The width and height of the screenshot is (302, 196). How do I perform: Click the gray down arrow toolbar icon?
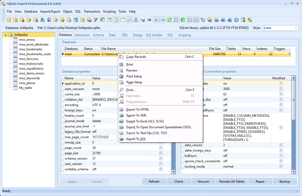pos(156,20)
